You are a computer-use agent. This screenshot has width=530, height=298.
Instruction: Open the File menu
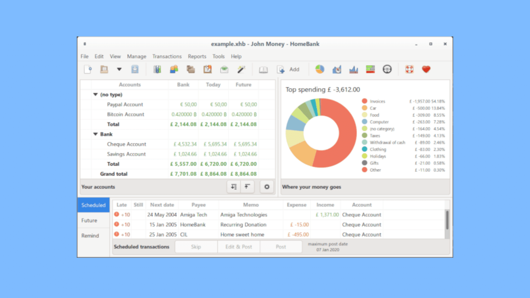(84, 56)
